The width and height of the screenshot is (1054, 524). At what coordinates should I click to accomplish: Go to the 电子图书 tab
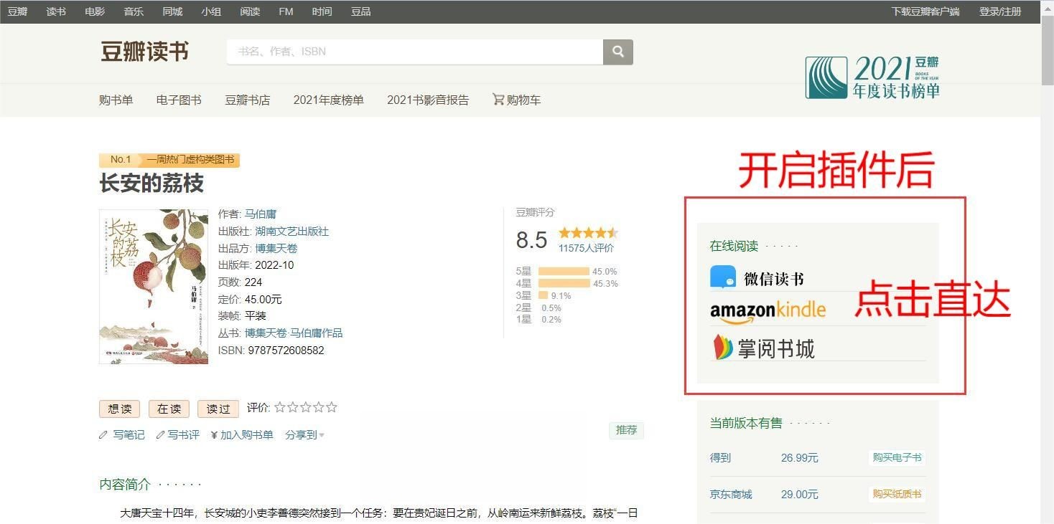[x=179, y=100]
